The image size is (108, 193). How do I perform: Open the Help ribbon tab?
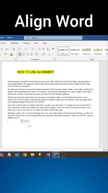pyautogui.click(x=45, y=43)
